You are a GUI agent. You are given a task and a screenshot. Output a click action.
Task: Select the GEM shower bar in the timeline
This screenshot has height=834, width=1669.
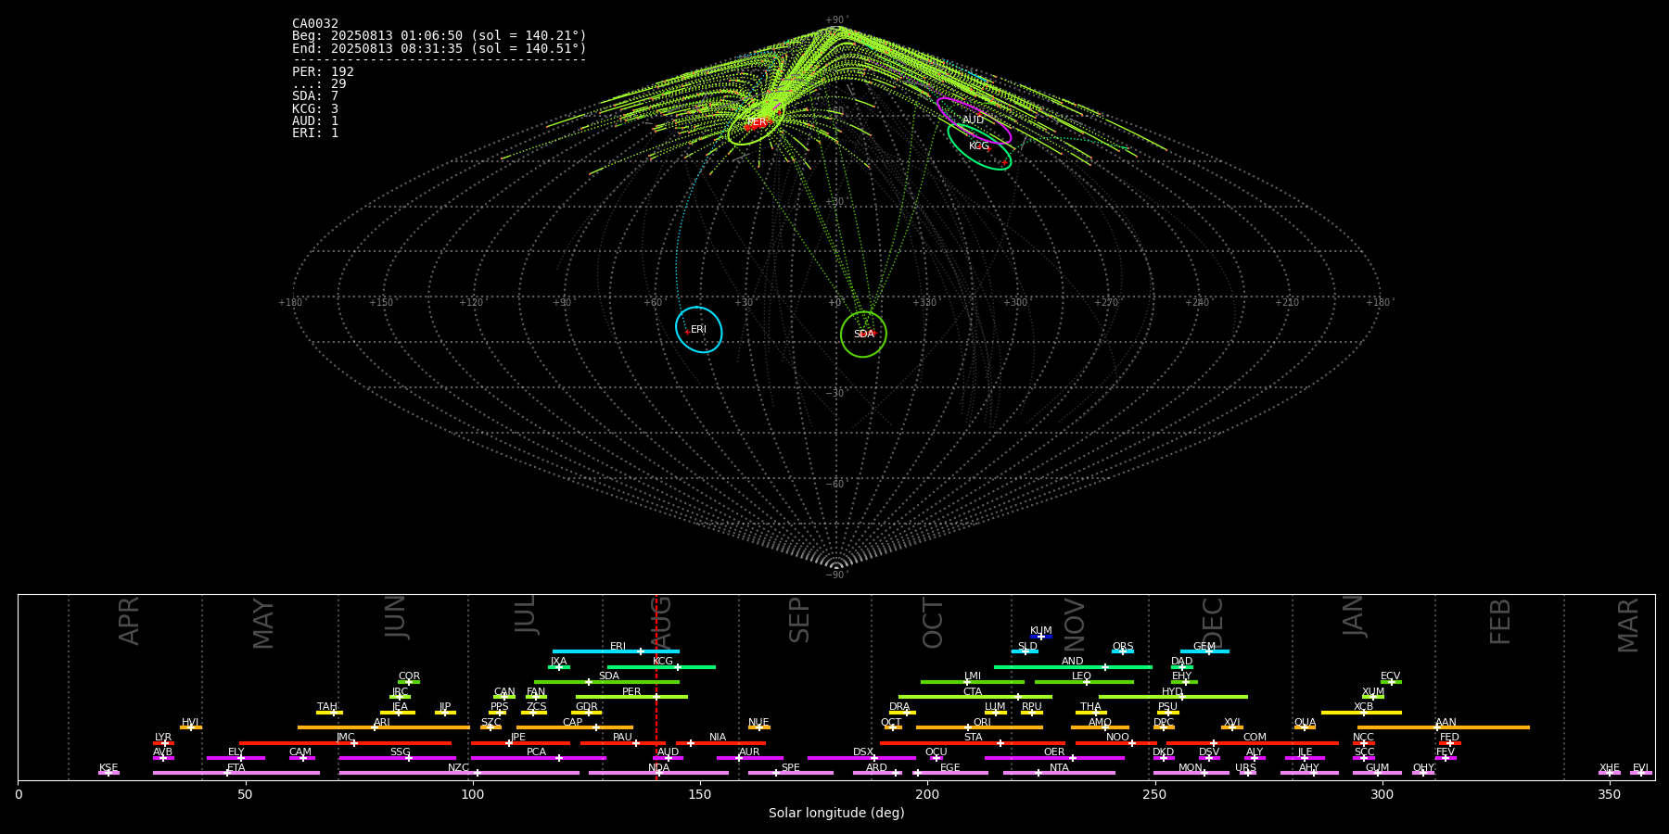pyautogui.click(x=1204, y=651)
